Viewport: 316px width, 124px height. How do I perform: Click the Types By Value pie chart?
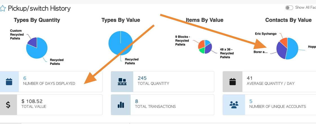[120, 43]
